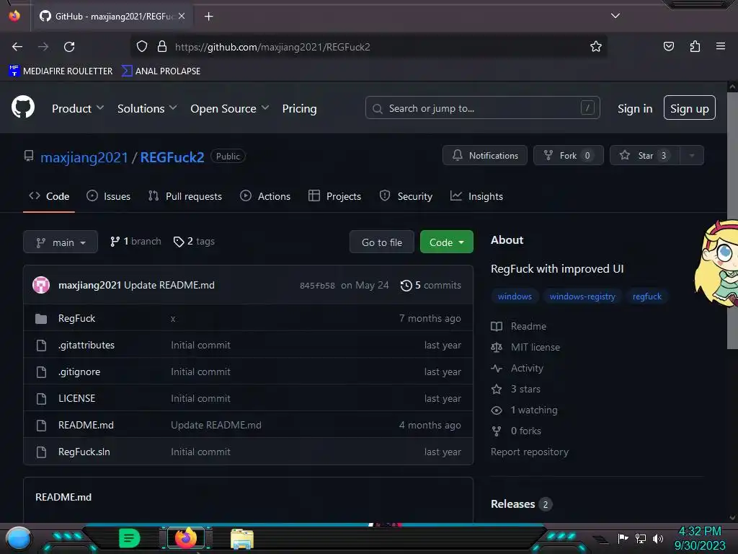Star this repository
This screenshot has height=554, width=738.
(x=644, y=156)
